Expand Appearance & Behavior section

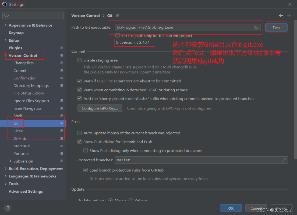[5, 25]
